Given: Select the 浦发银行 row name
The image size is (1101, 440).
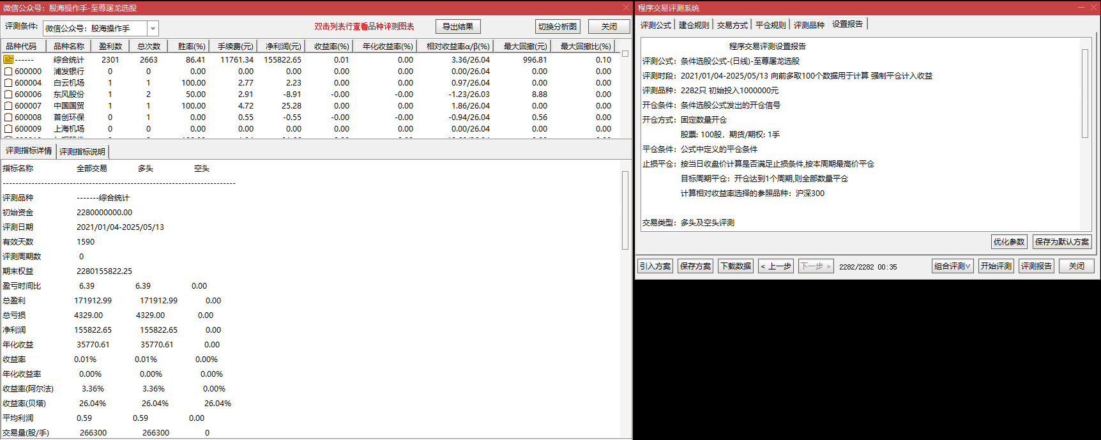Looking at the screenshot, I should [69, 72].
